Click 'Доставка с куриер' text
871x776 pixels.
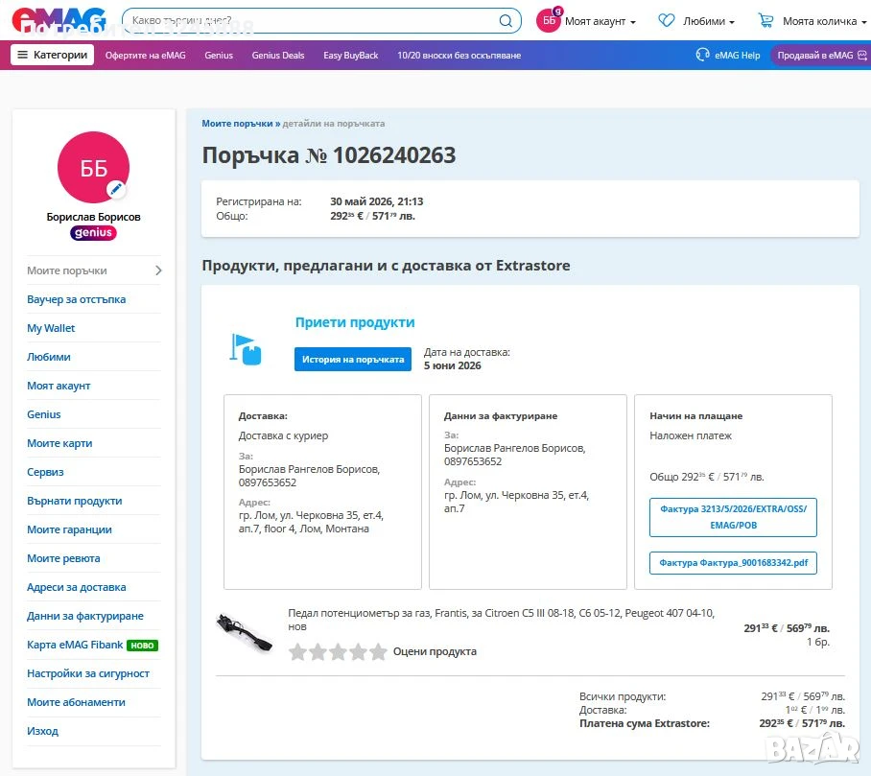pos(283,436)
